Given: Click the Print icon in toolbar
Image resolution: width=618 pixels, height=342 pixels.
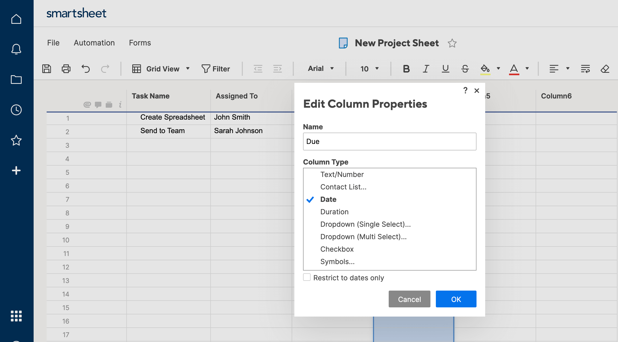Looking at the screenshot, I should 66,68.
